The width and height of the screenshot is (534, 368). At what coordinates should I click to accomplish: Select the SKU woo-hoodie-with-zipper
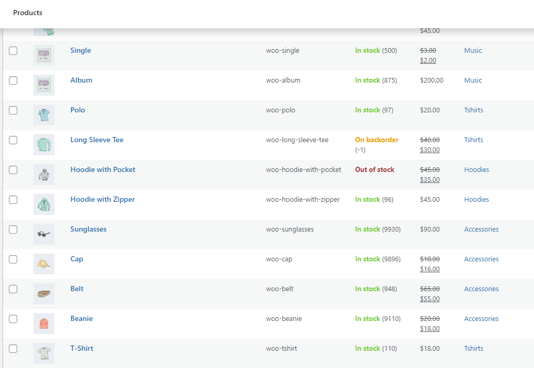(303, 200)
